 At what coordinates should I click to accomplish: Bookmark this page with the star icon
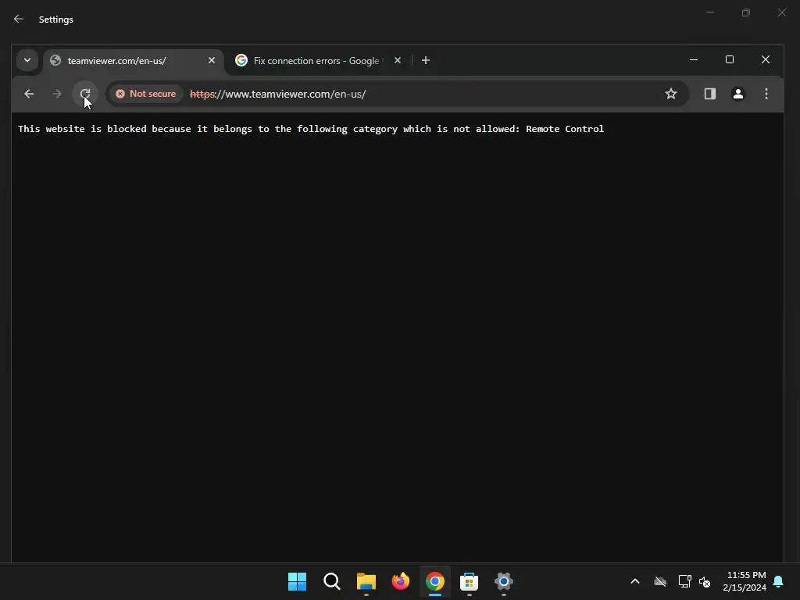671,94
